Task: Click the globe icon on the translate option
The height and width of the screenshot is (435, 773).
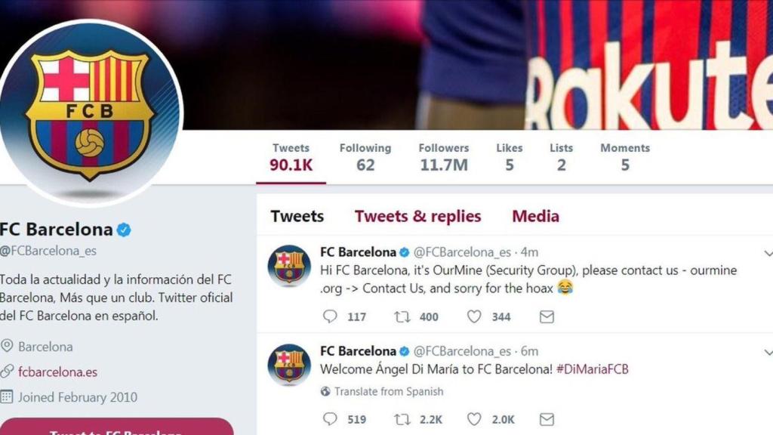Action: [325, 392]
